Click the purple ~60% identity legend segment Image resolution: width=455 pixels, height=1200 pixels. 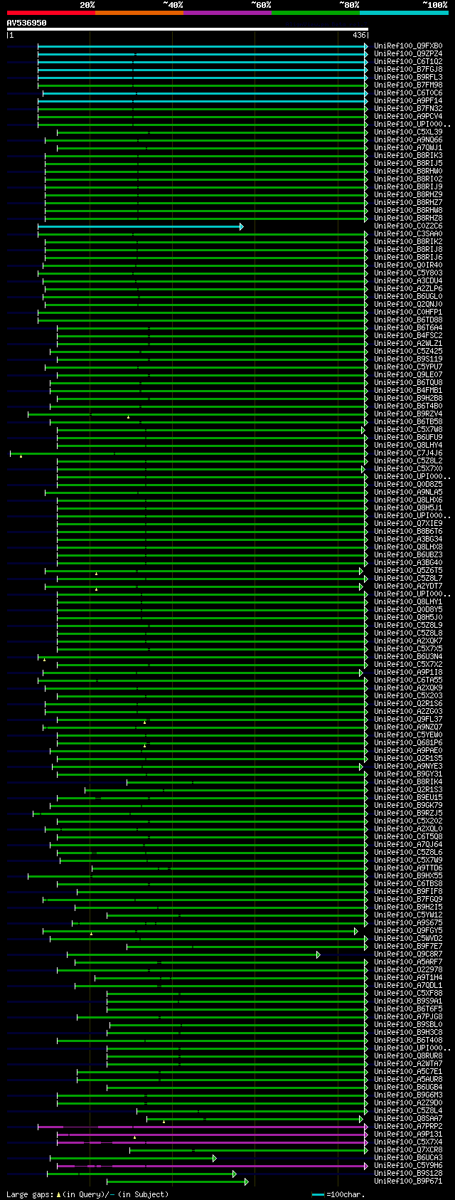point(227,13)
